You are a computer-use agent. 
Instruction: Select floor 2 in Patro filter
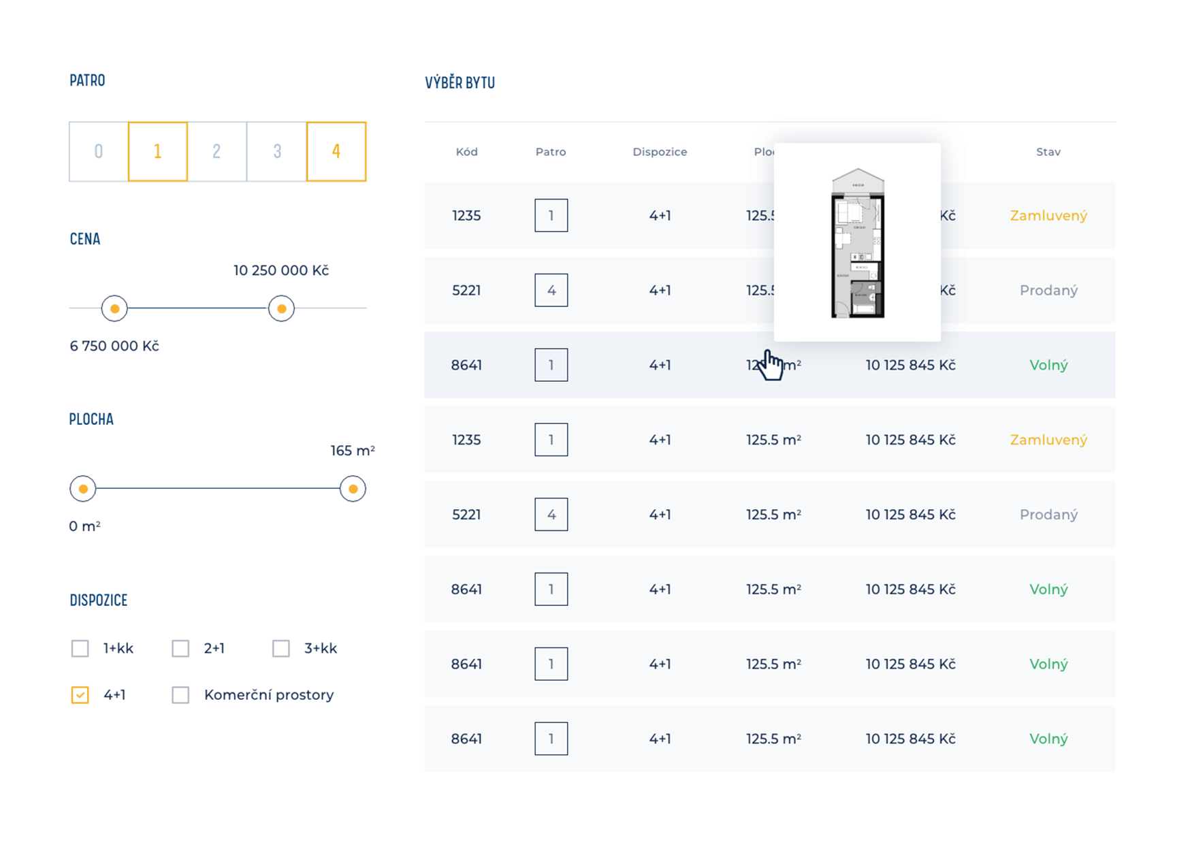217,151
